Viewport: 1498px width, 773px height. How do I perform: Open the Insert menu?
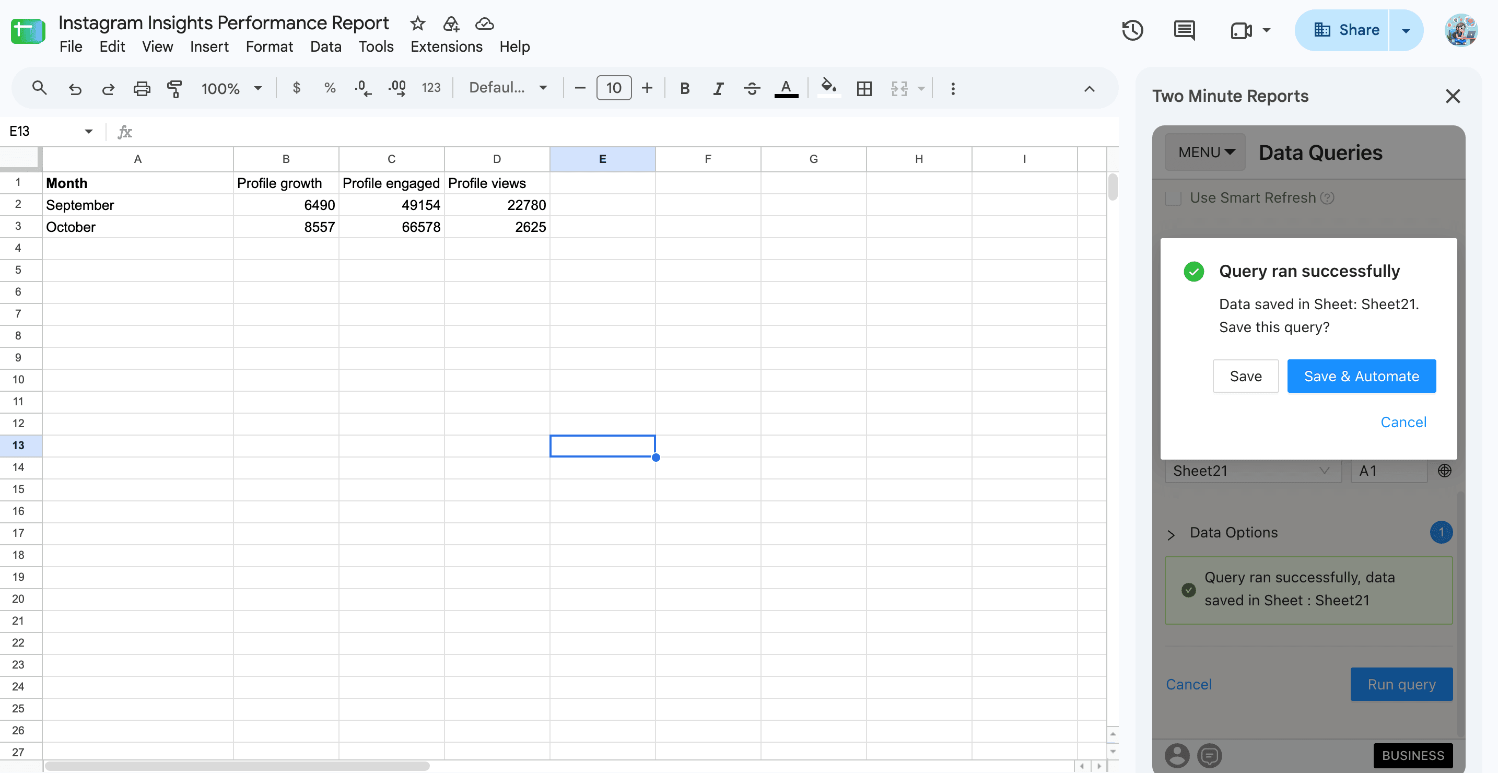tap(209, 46)
